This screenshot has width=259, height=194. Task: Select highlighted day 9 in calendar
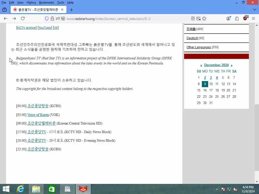click(x=205, y=84)
